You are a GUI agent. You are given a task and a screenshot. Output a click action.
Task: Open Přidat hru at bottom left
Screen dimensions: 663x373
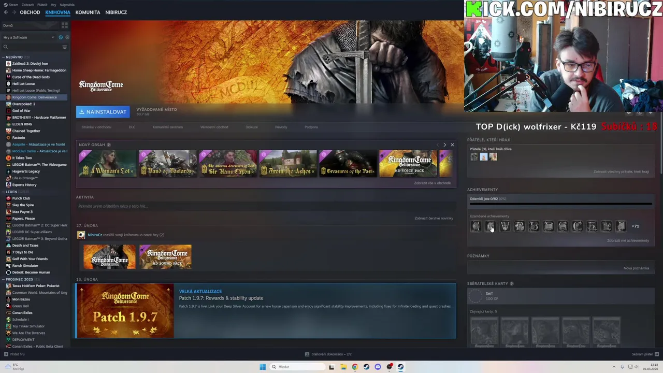tap(15, 354)
